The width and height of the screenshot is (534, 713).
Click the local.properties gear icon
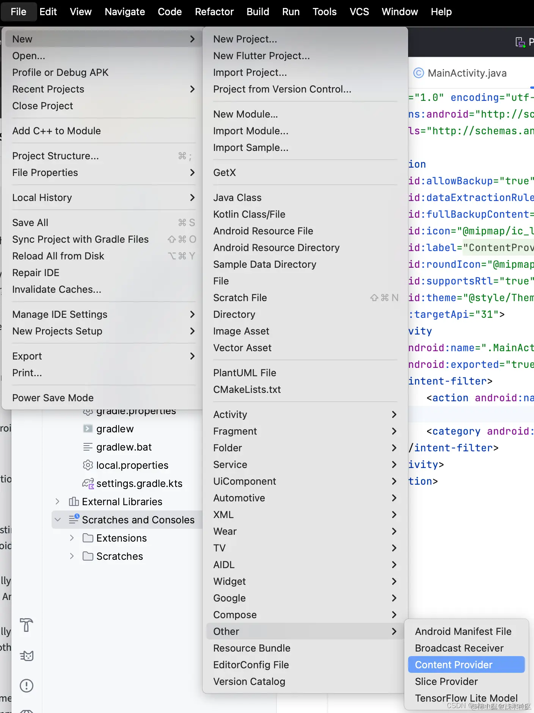point(88,465)
